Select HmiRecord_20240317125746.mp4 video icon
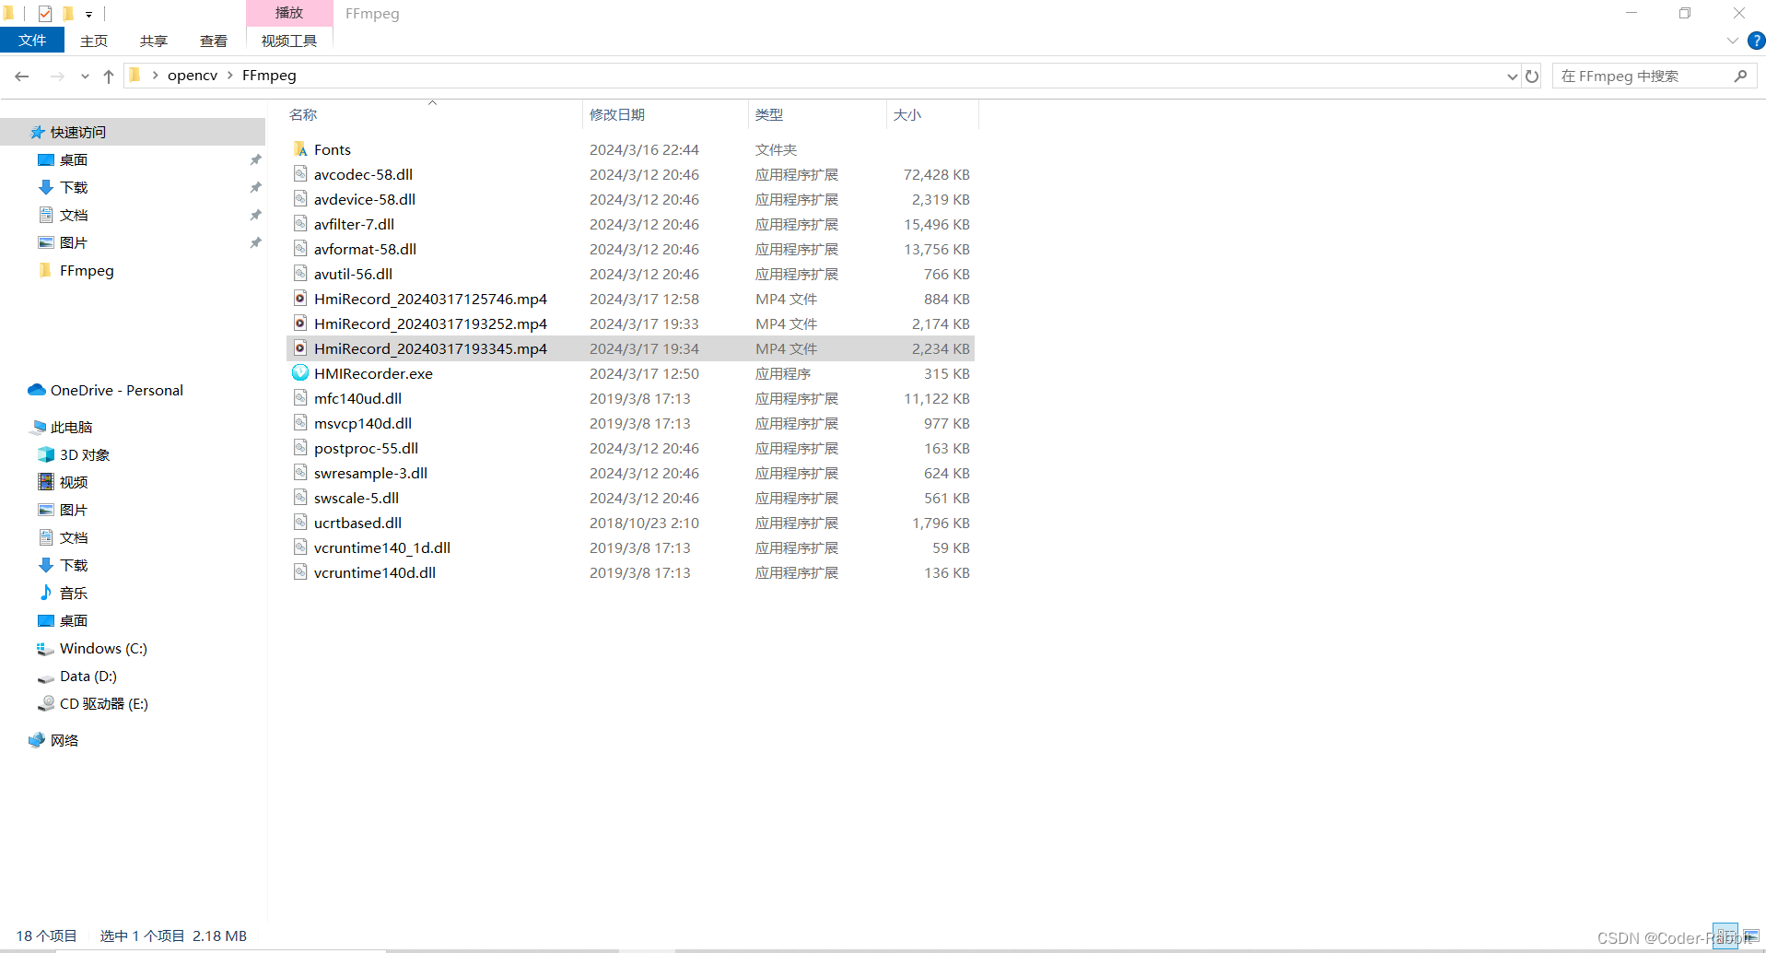 point(300,299)
